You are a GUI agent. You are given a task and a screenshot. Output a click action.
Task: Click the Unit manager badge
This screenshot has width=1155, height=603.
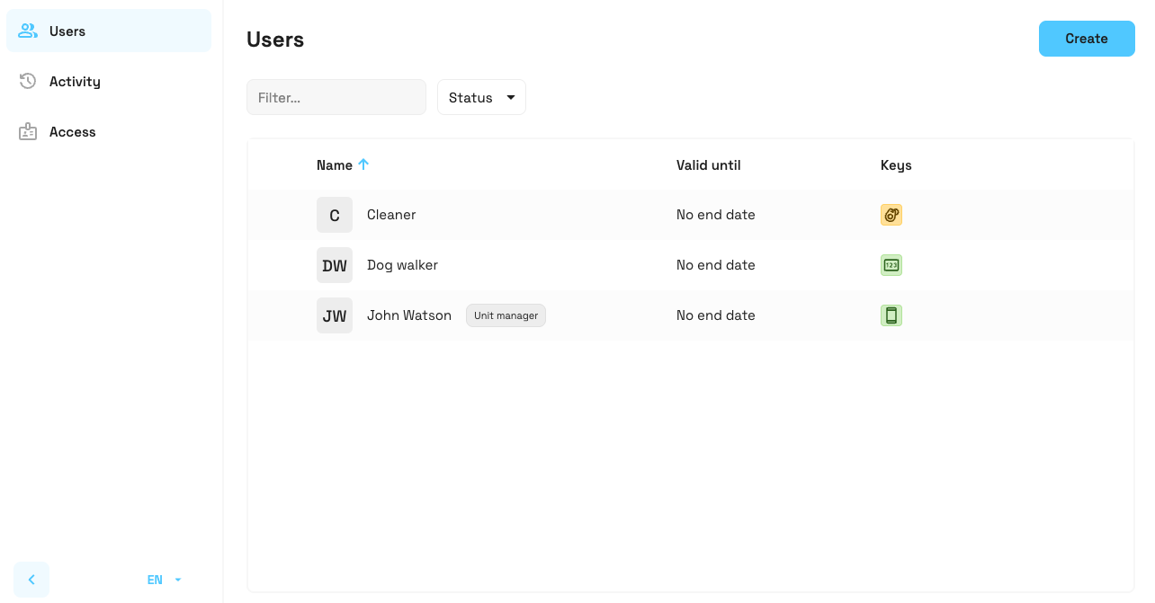click(x=506, y=315)
